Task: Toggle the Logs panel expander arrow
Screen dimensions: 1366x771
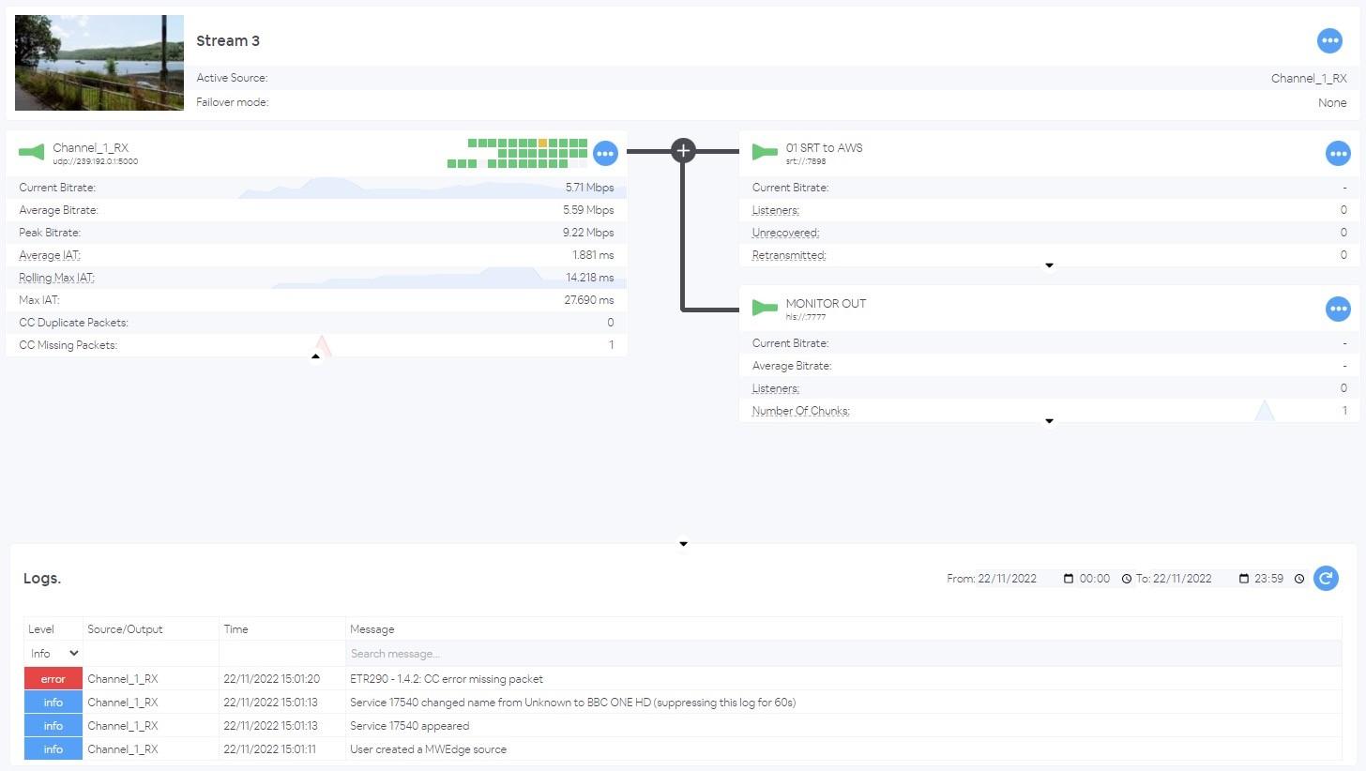Action: point(683,544)
